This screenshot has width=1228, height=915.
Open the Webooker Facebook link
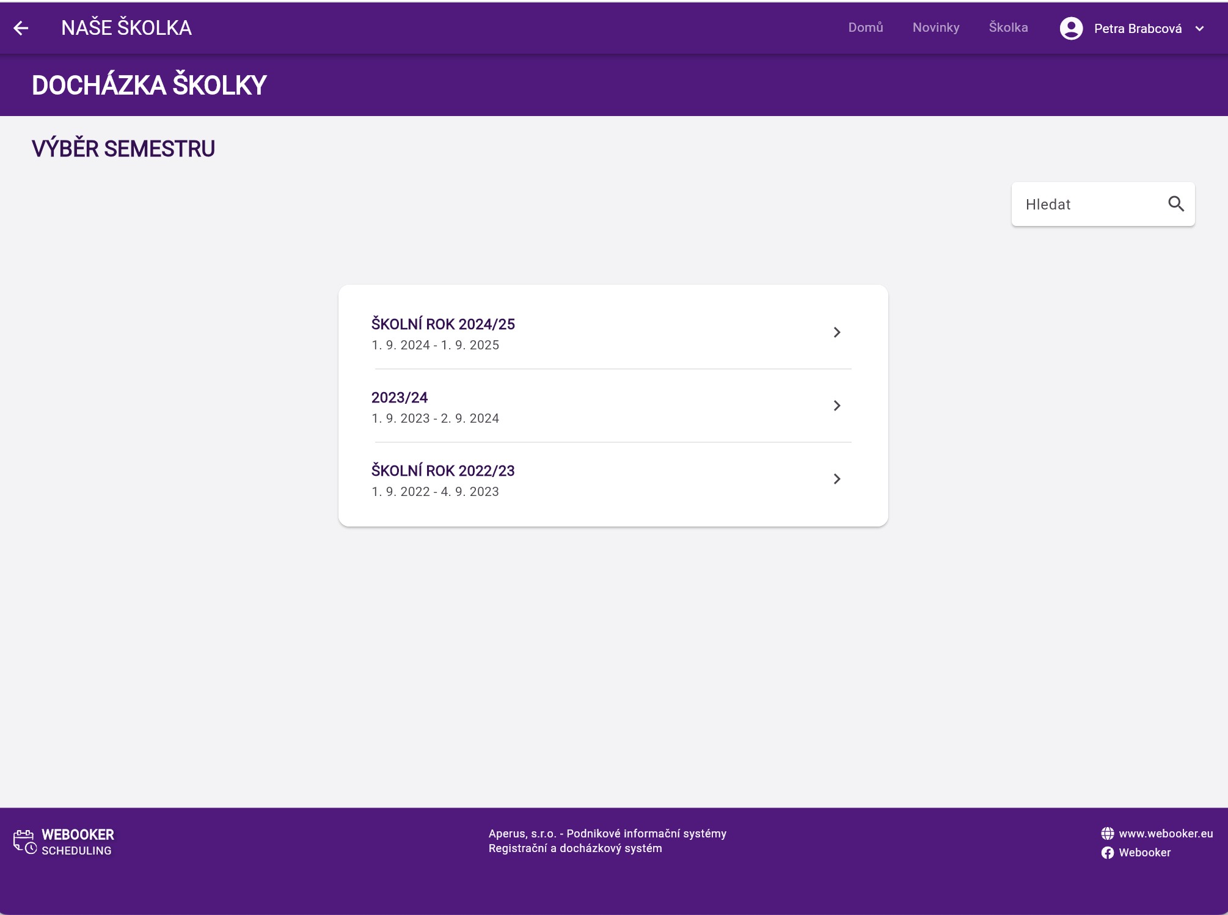[x=1144, y=853]
